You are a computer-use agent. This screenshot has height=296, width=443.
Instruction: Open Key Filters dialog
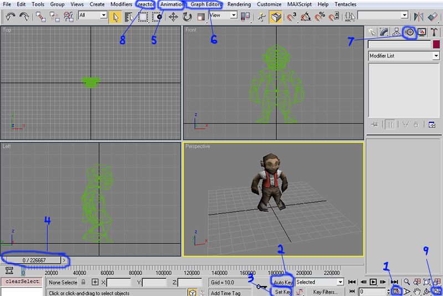click(x=325, y=292)
